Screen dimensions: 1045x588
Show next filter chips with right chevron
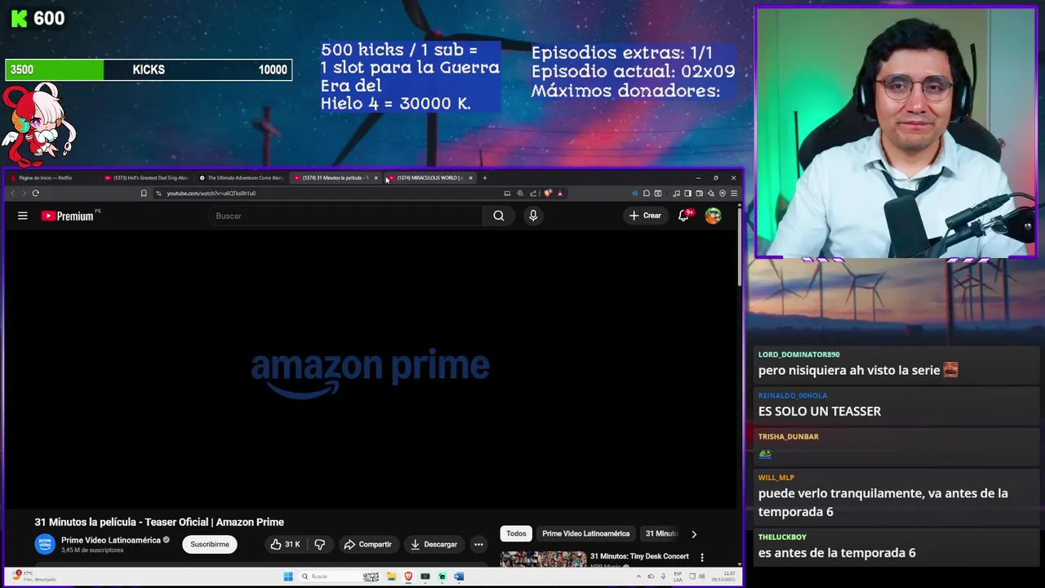coord(694,534)
